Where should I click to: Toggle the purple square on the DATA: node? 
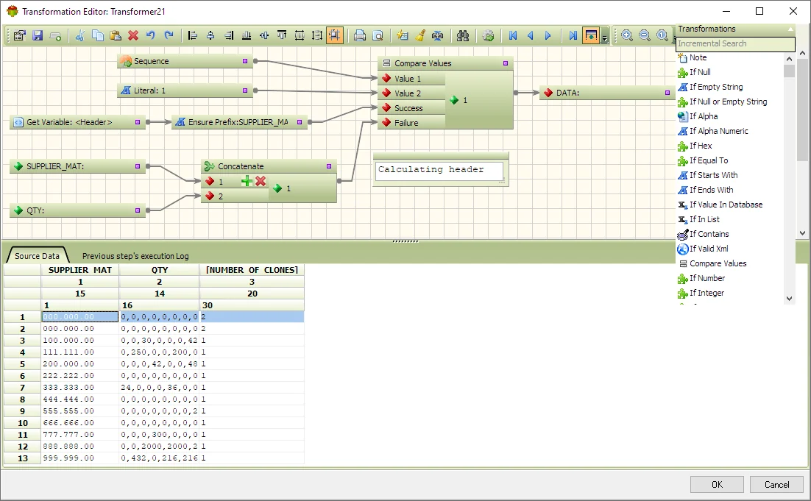click(x=667, y=93)
